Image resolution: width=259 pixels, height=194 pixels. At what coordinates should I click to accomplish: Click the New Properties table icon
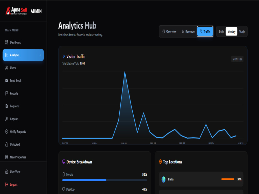click(x=7, y=157)
